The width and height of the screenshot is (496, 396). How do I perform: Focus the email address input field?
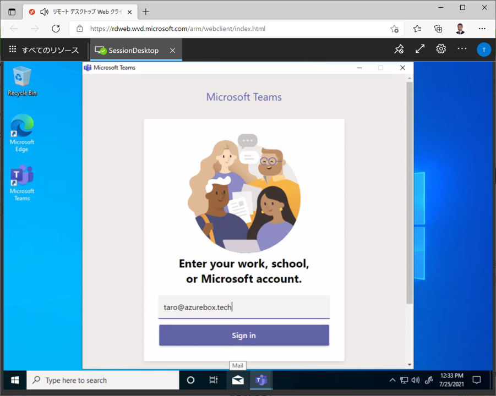click(x=244, y=307)
